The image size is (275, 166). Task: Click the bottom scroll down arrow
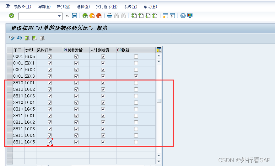[159, 161]
